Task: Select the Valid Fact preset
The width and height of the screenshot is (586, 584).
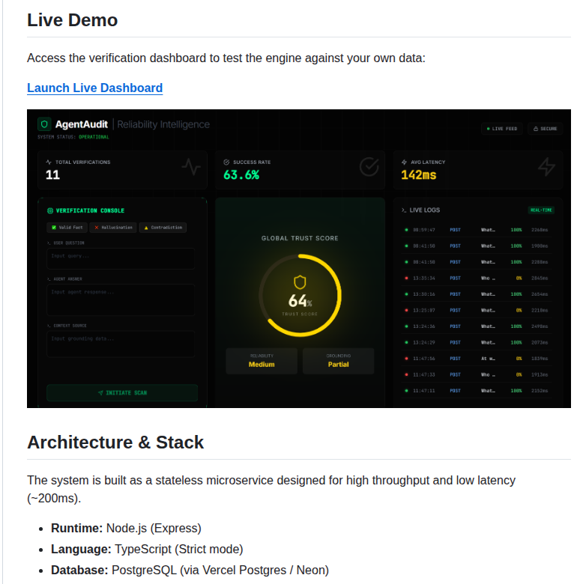Action: point(67,228)
